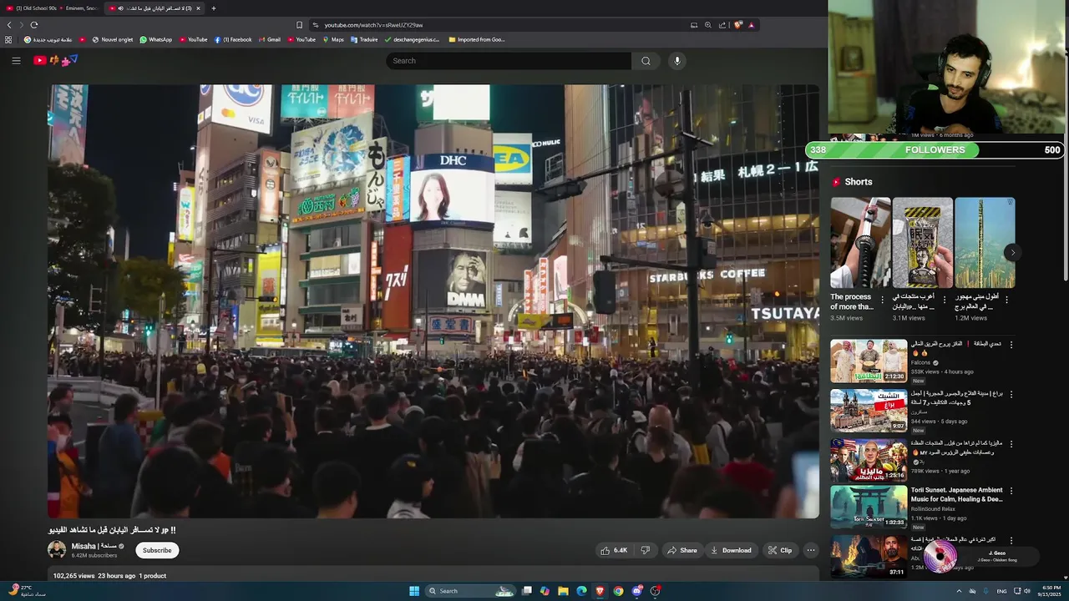Viewport: 1069px width, 601px height.
Task: Click the Shorts shelf next arrow
Action: pyautogui.click(x=1012, y=252)
